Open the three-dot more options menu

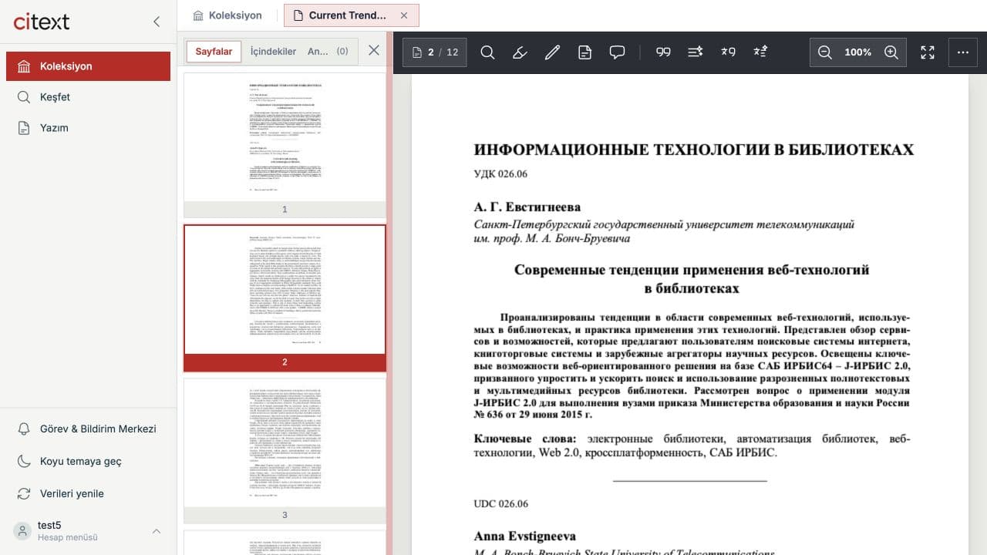(x=962, y=52)
